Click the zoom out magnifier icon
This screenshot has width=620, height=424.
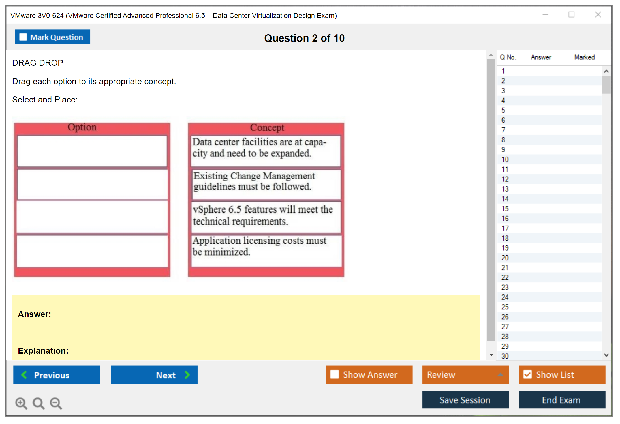click(56, 403)
